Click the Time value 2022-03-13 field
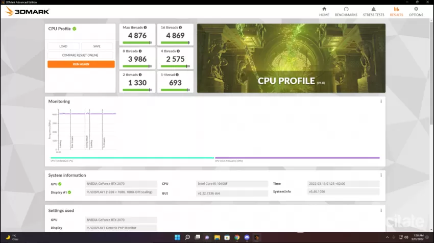434x243 pixels. tap(343, 184)
